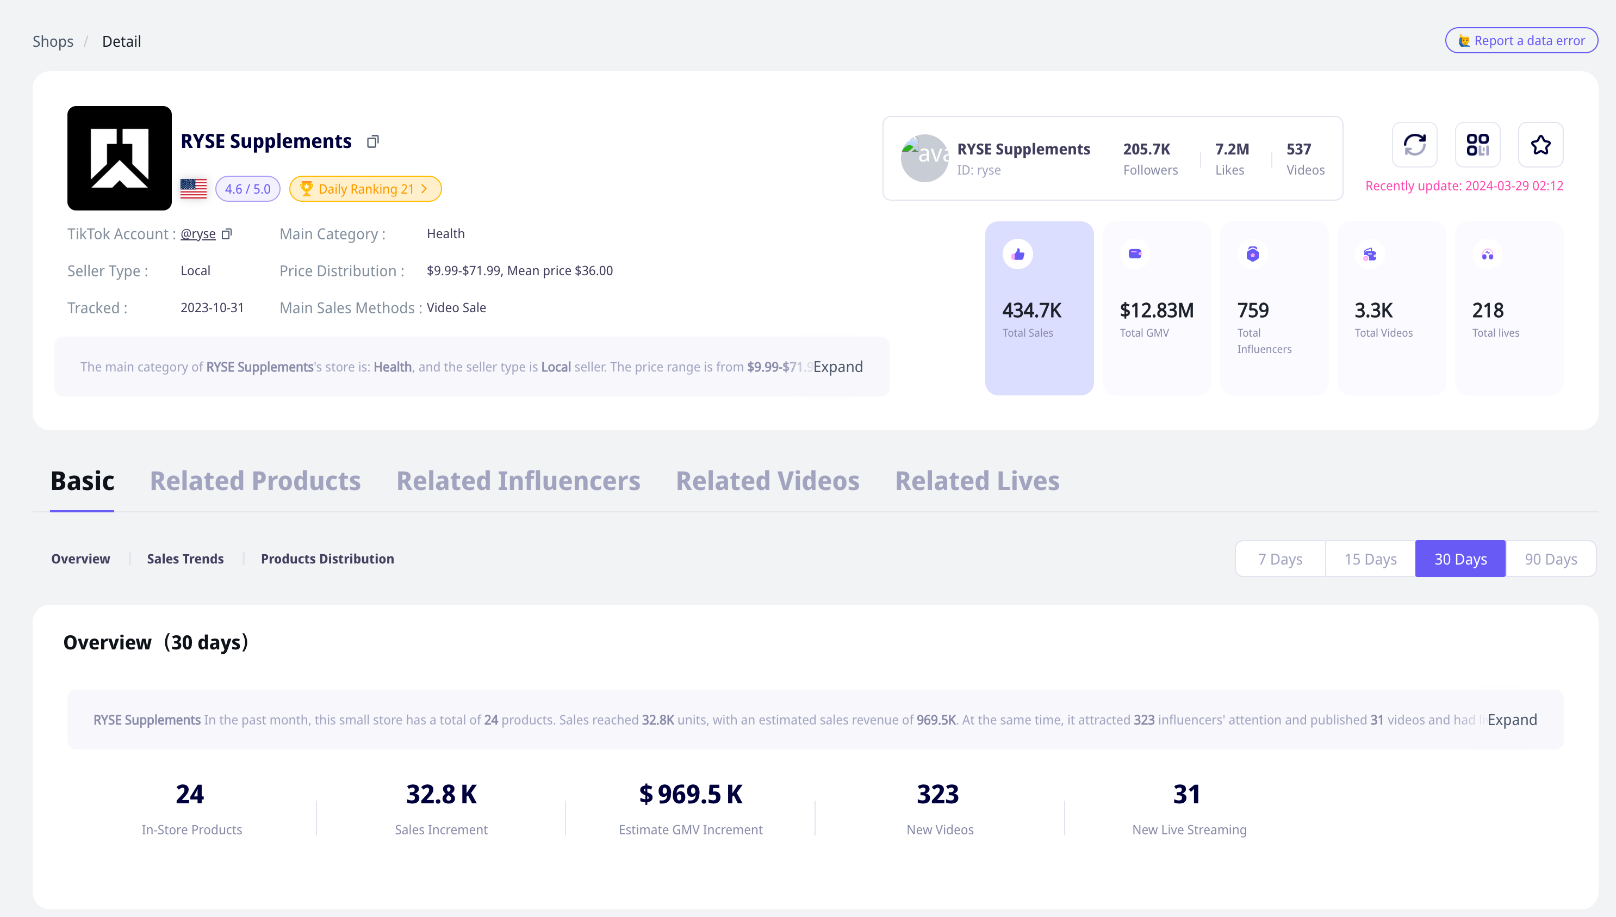Click the Health main category value
This screenshot has height=917, width=1616.
tap(446, 234)
